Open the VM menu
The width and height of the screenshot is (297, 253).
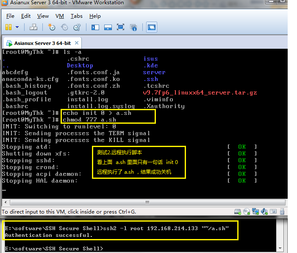[60, 16]
